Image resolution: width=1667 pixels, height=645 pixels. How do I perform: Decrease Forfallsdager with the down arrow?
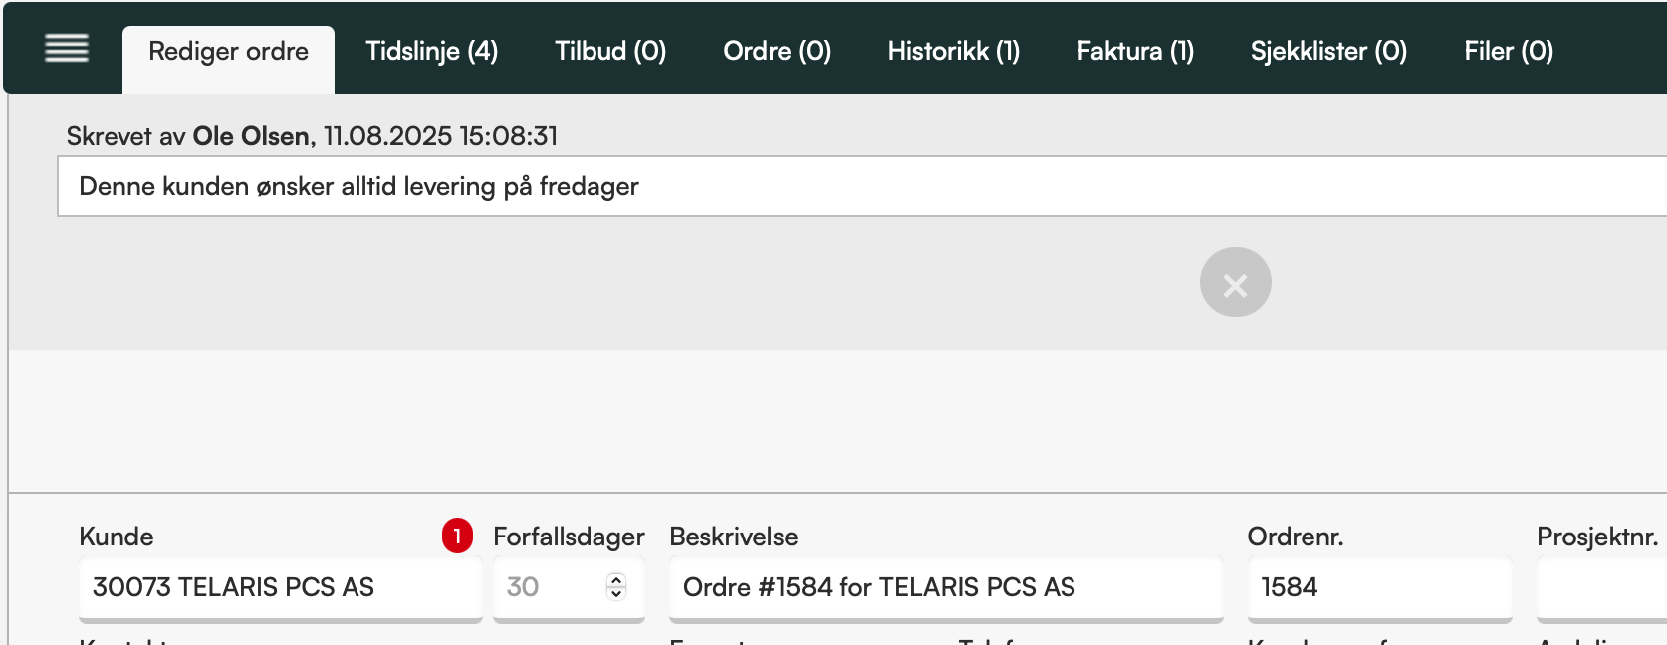616,594
